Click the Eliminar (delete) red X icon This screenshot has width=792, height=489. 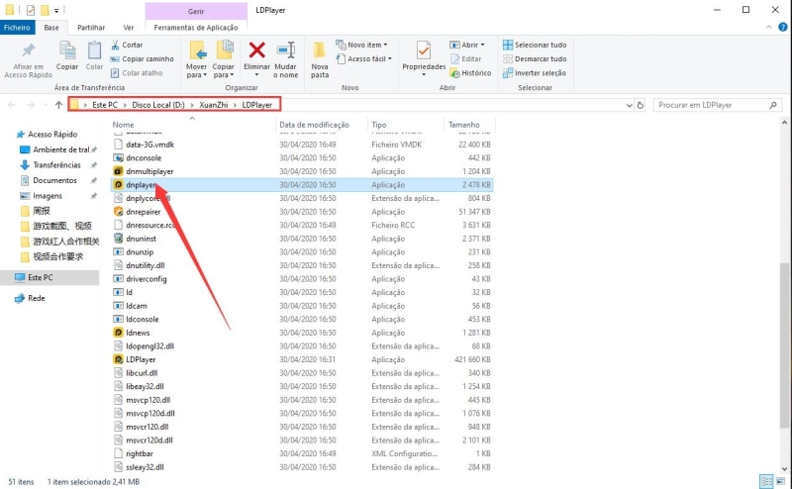pyautogui.click(x=256, y=50)
